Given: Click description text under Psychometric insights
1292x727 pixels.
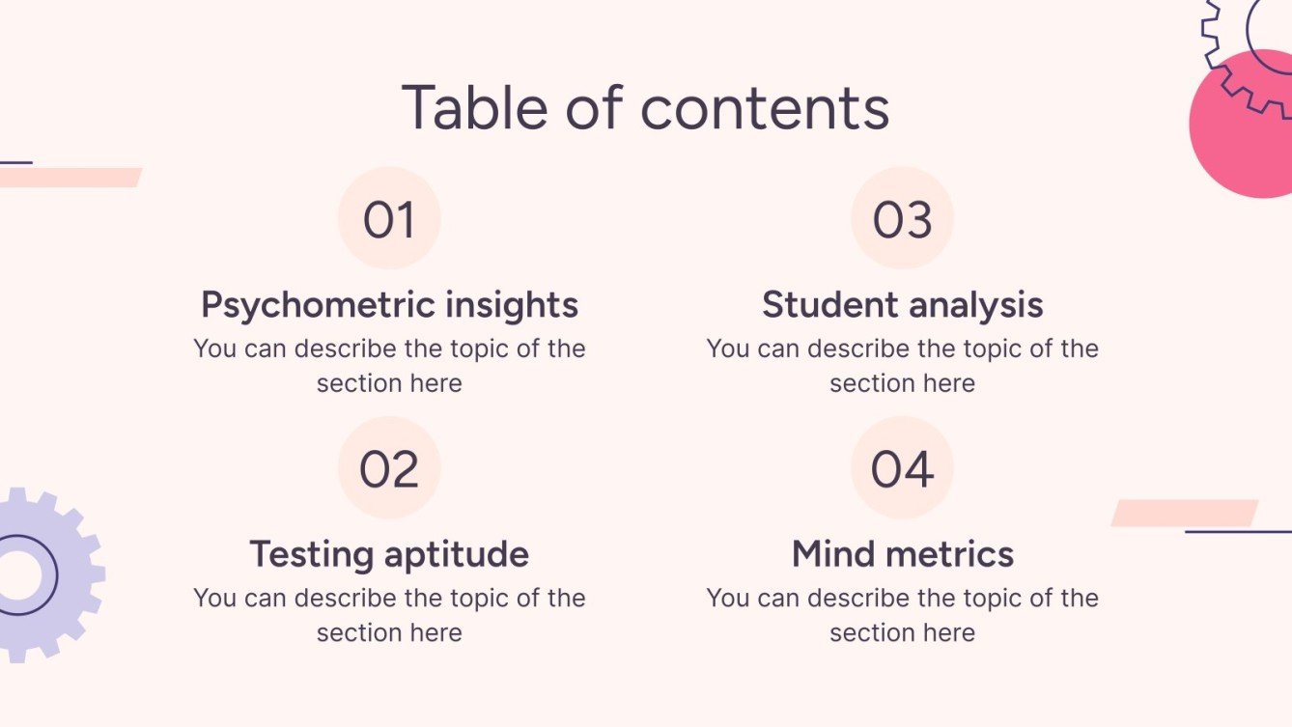Looking at the screenshot, I should [389, 365].
